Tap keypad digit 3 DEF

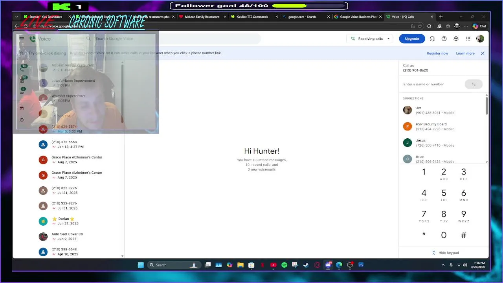(464, 174)
